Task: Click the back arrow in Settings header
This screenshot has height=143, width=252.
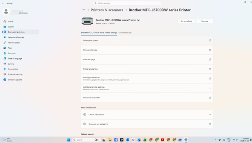Action: tap(3, 3)
